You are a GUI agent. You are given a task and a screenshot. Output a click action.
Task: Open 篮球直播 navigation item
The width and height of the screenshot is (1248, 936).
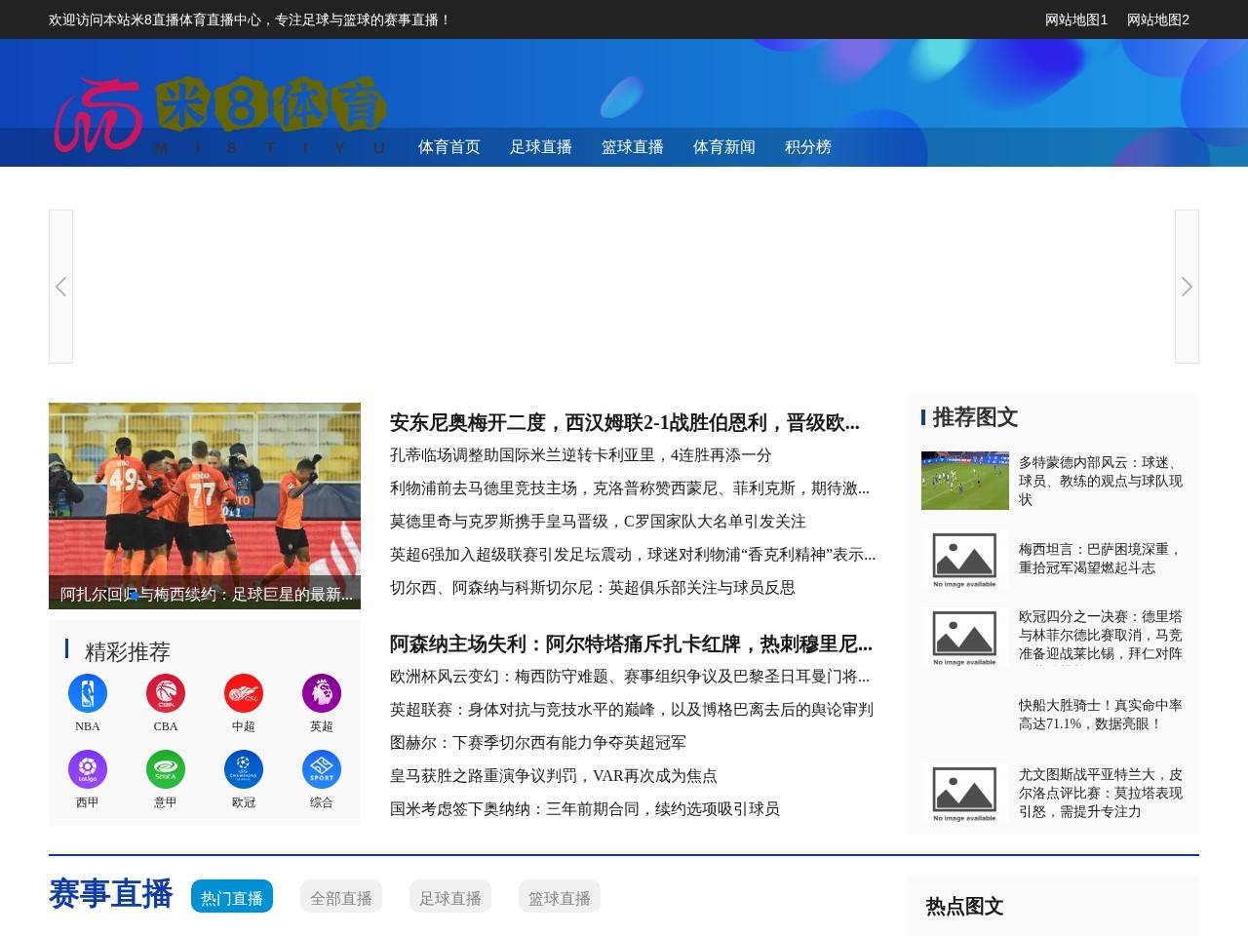point(633,147)
